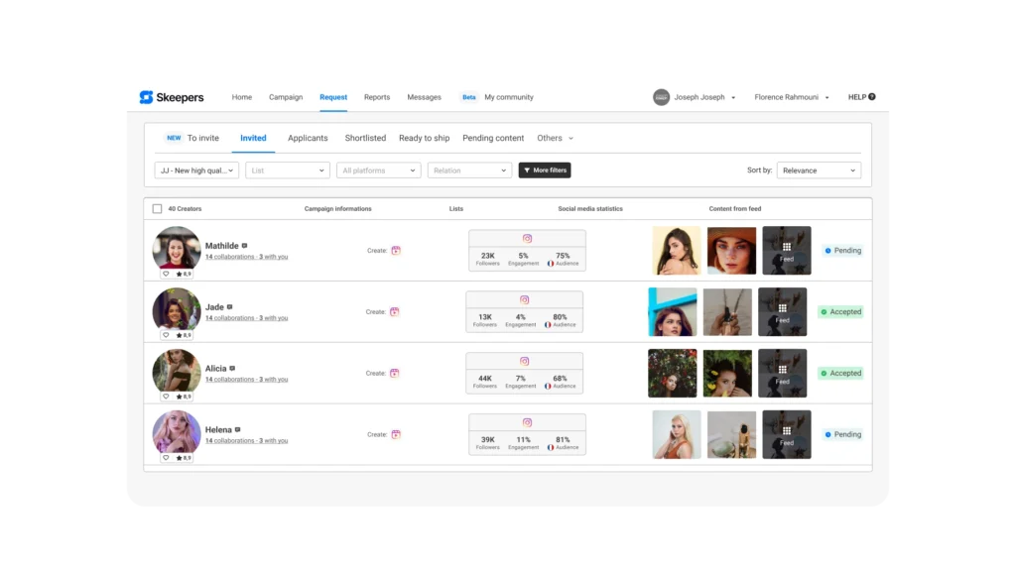Click the note icon next to Jade's name
Screen dimensions: 1016x571
pyautogui.click(x=229, y=307)
